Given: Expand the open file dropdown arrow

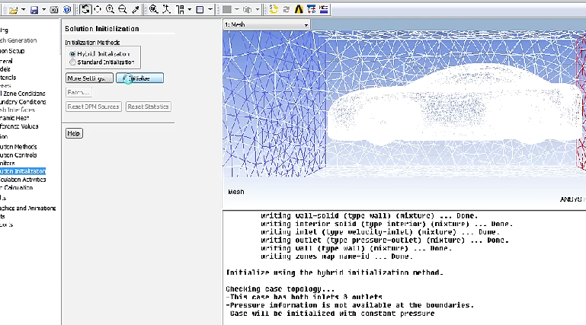Looking at the screenshot, I should pyautogui.click(x=23, y=9).
